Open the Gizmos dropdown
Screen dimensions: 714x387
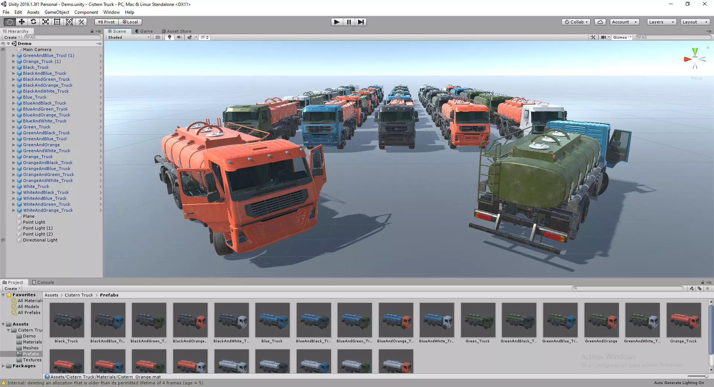click(x=622, y=37)
